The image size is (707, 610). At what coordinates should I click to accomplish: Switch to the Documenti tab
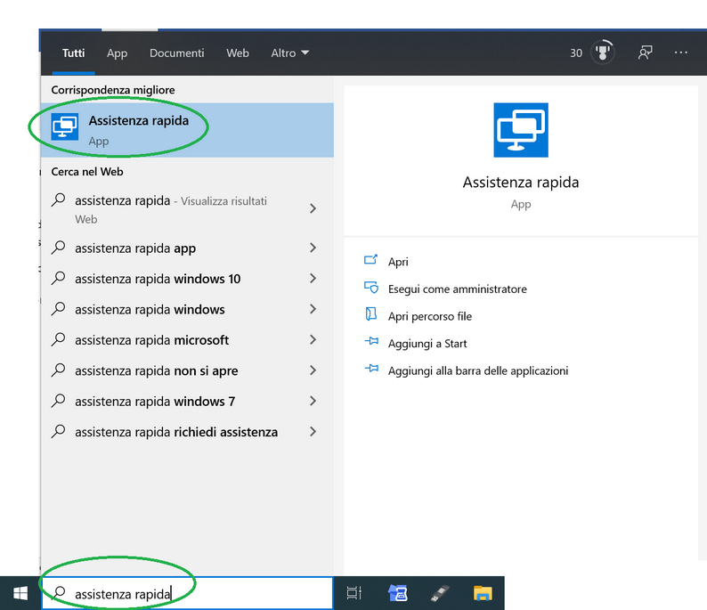click(176, 53)
